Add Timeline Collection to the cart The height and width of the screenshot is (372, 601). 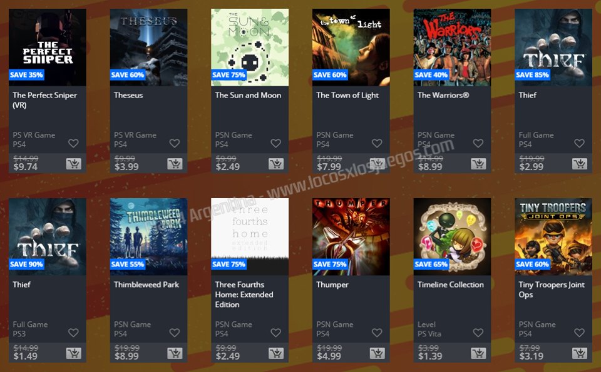click(x=478, y=353)
